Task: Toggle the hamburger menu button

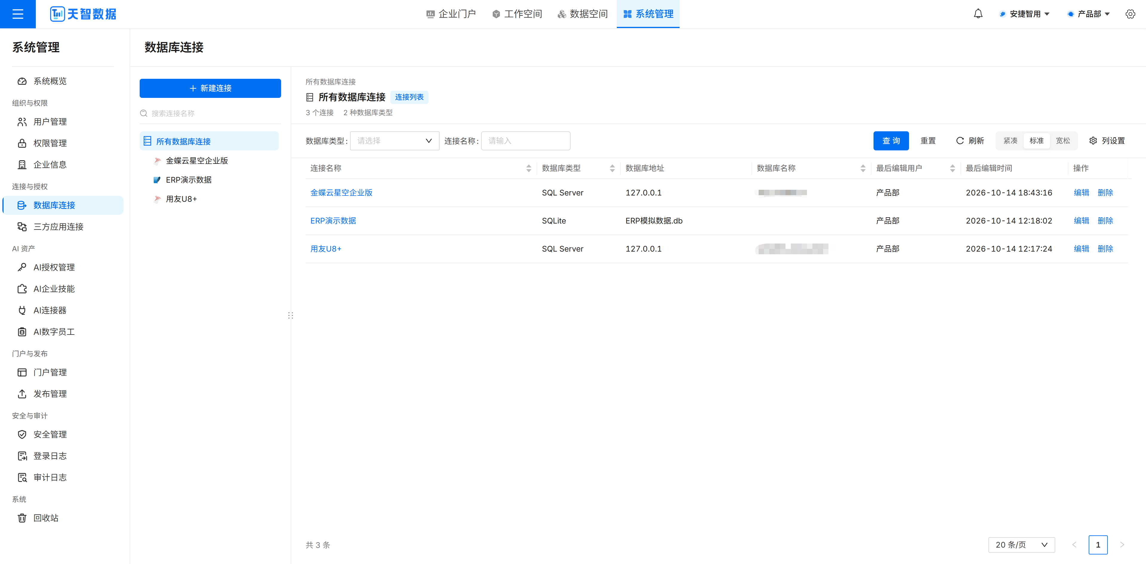Action: click(x=18, y=14)
